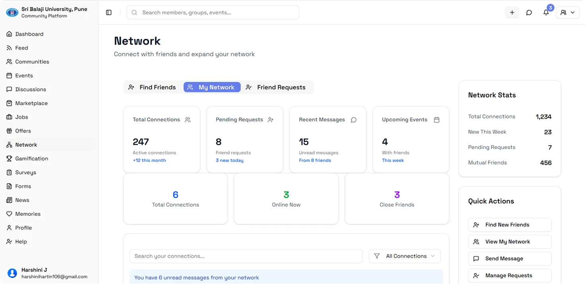Screen dimensions: 586x284
Task: Focus the Search your connections field
Action: [246, 256]
